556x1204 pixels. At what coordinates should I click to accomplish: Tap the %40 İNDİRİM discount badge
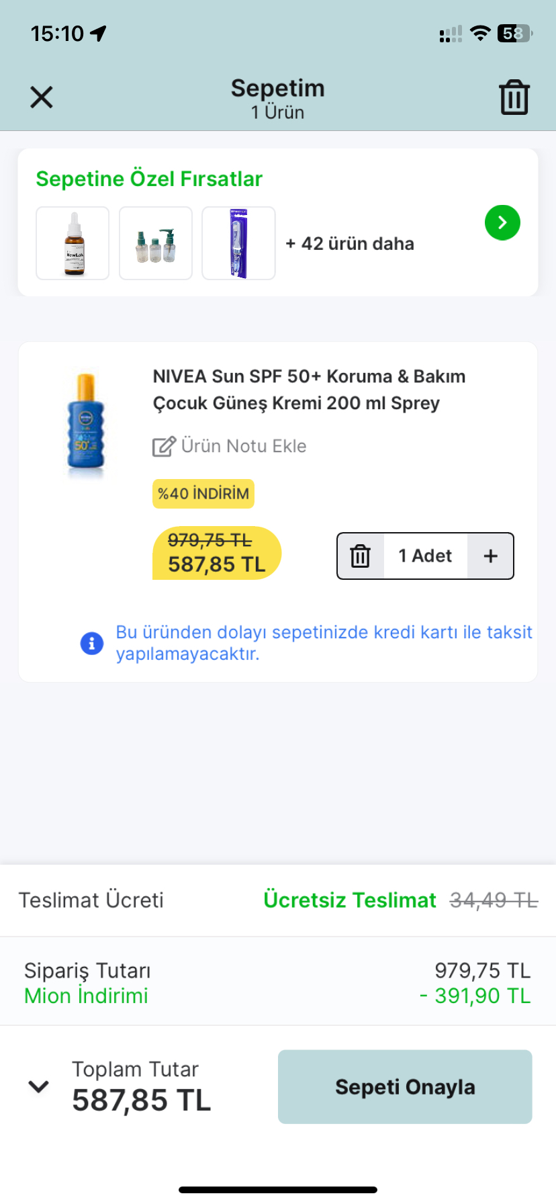point(203,494)
